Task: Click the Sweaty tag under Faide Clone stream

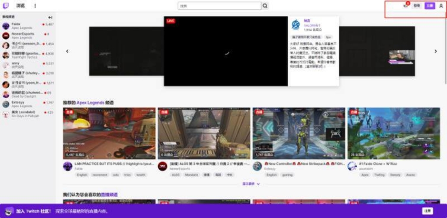Action: [x=395, y=175]
